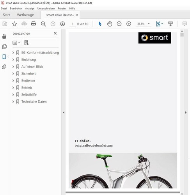
Task: Close the Lesezeichen panel
Action: click(55, 33)
